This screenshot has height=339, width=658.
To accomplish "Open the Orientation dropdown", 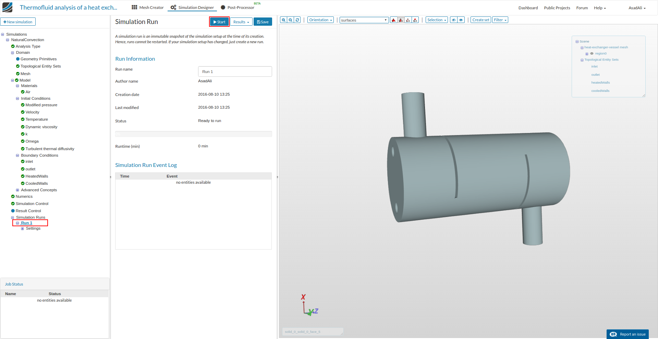I will pos(320,20).
